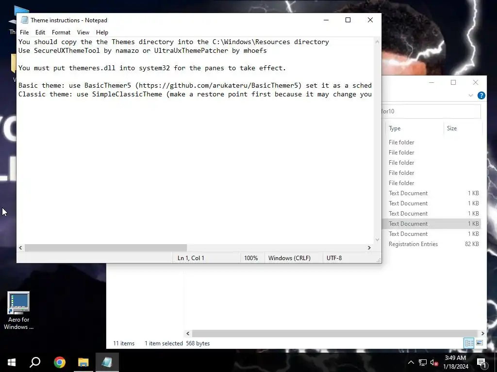Place cursor on the themeres.dll line
The width and height of the screenshot is (497, 372).
152,68
